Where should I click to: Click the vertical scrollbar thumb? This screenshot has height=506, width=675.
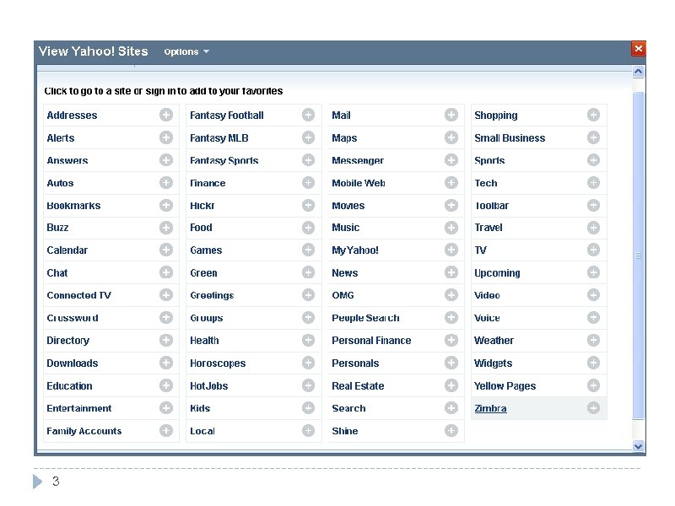[x=639, y=256]
